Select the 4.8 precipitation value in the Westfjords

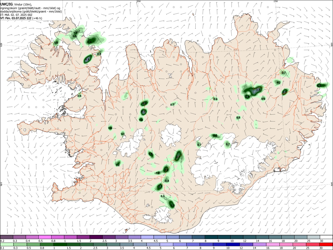click(x=87, y=59)
